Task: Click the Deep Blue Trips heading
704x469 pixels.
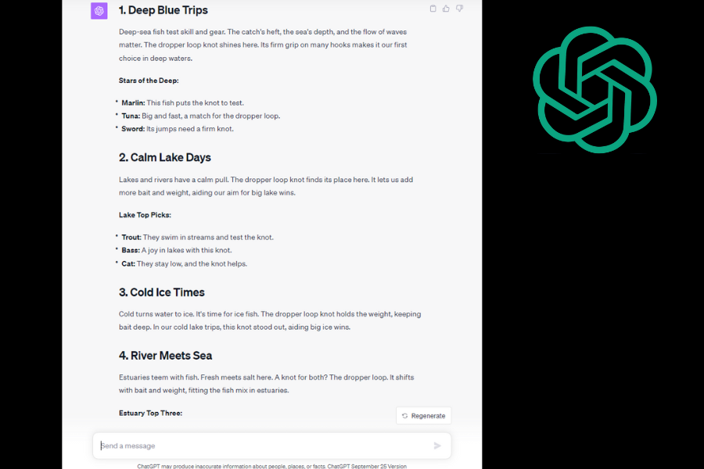Action: (163, 10)
